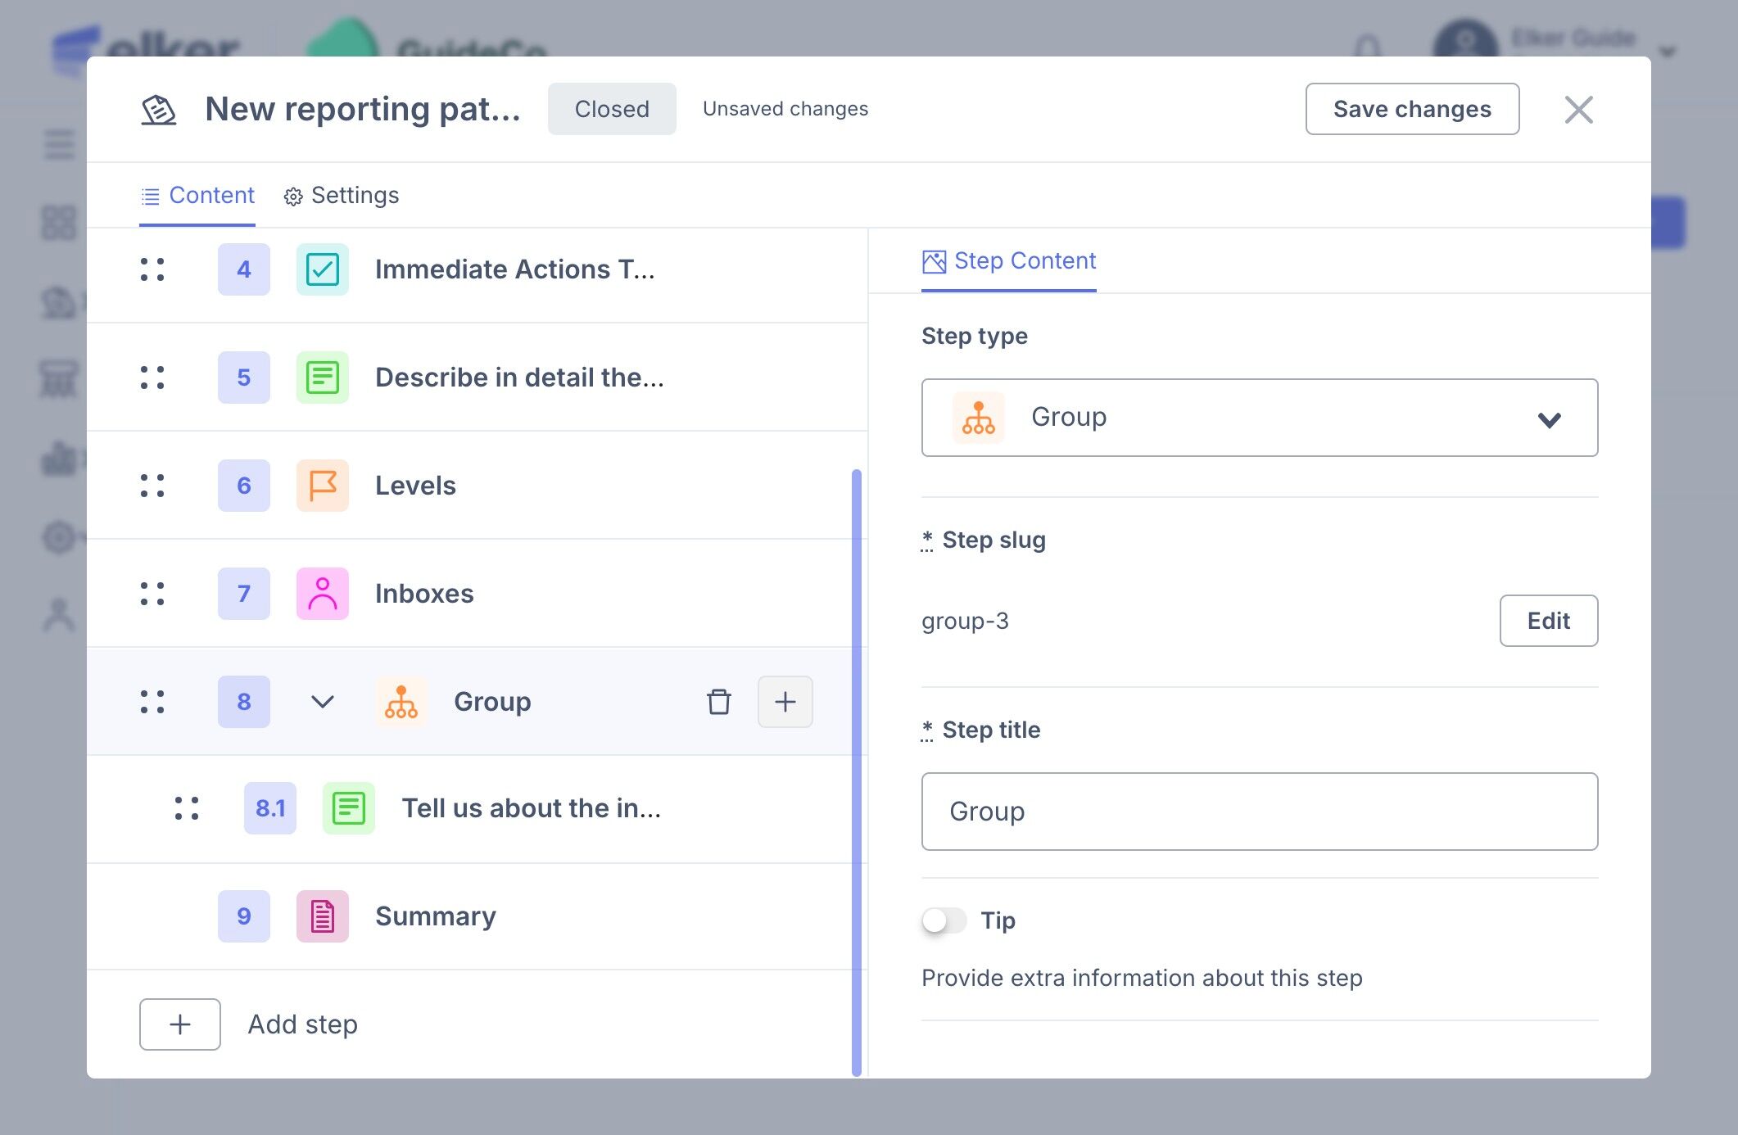Click the person icon of Inboxes step
The image size is (1738, 1135).
322,594
